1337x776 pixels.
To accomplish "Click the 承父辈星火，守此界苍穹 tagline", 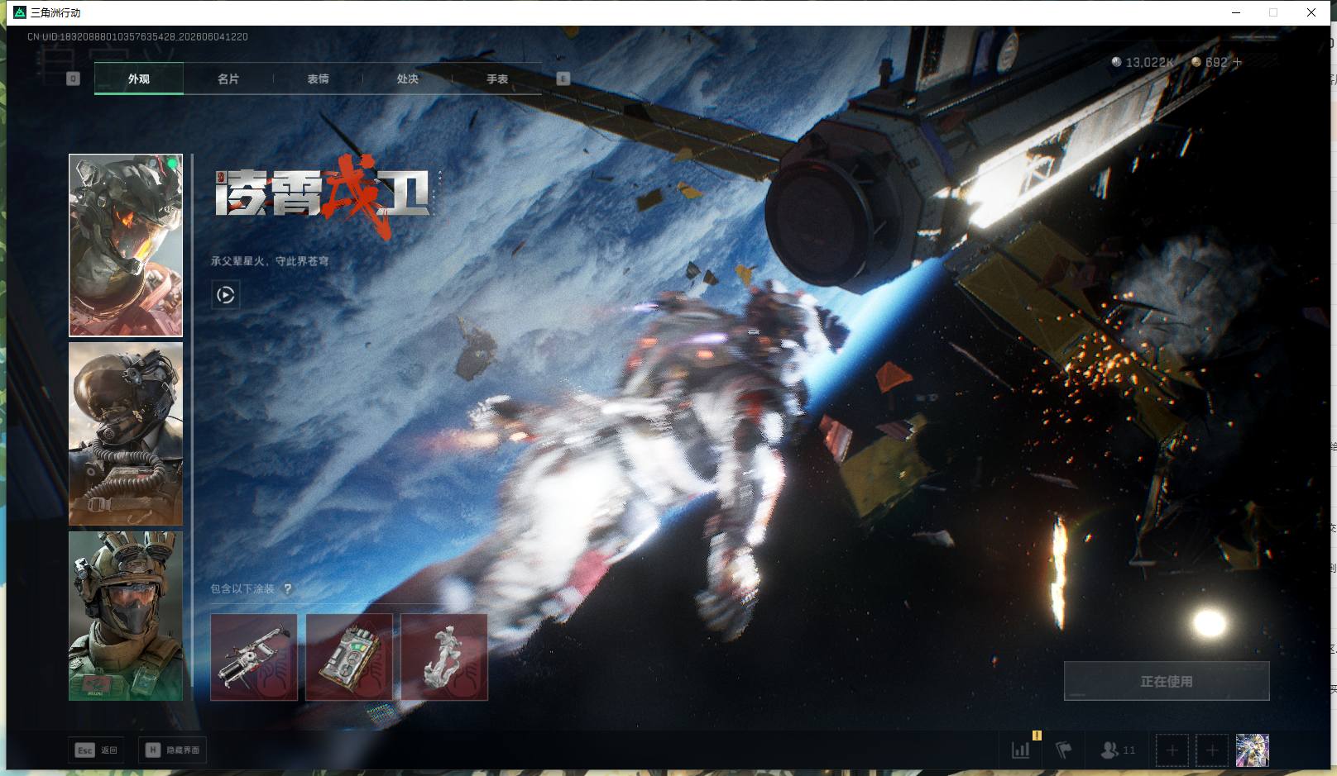I will (x=270, y=261).
